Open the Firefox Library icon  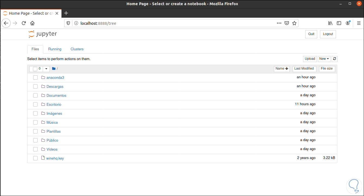pos(330,23)
